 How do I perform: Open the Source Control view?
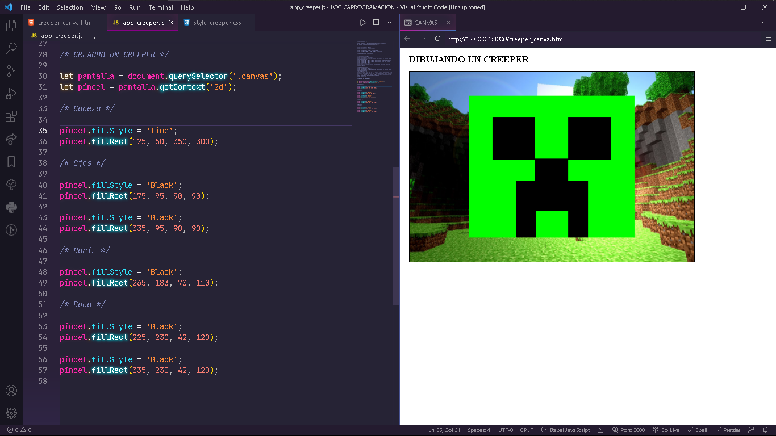point(11,71)
